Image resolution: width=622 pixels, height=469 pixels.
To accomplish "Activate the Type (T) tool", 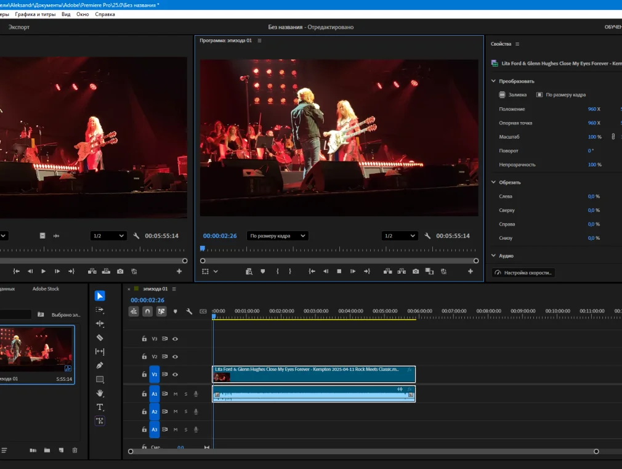I will pyautogui.click(x=100, y=407).
